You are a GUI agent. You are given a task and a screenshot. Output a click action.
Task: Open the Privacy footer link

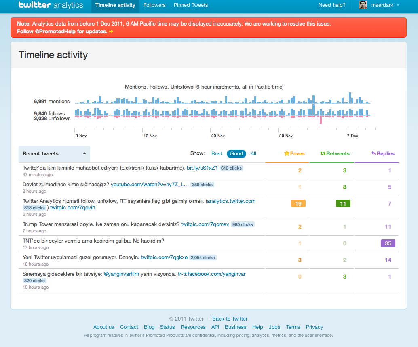(315, 327)
